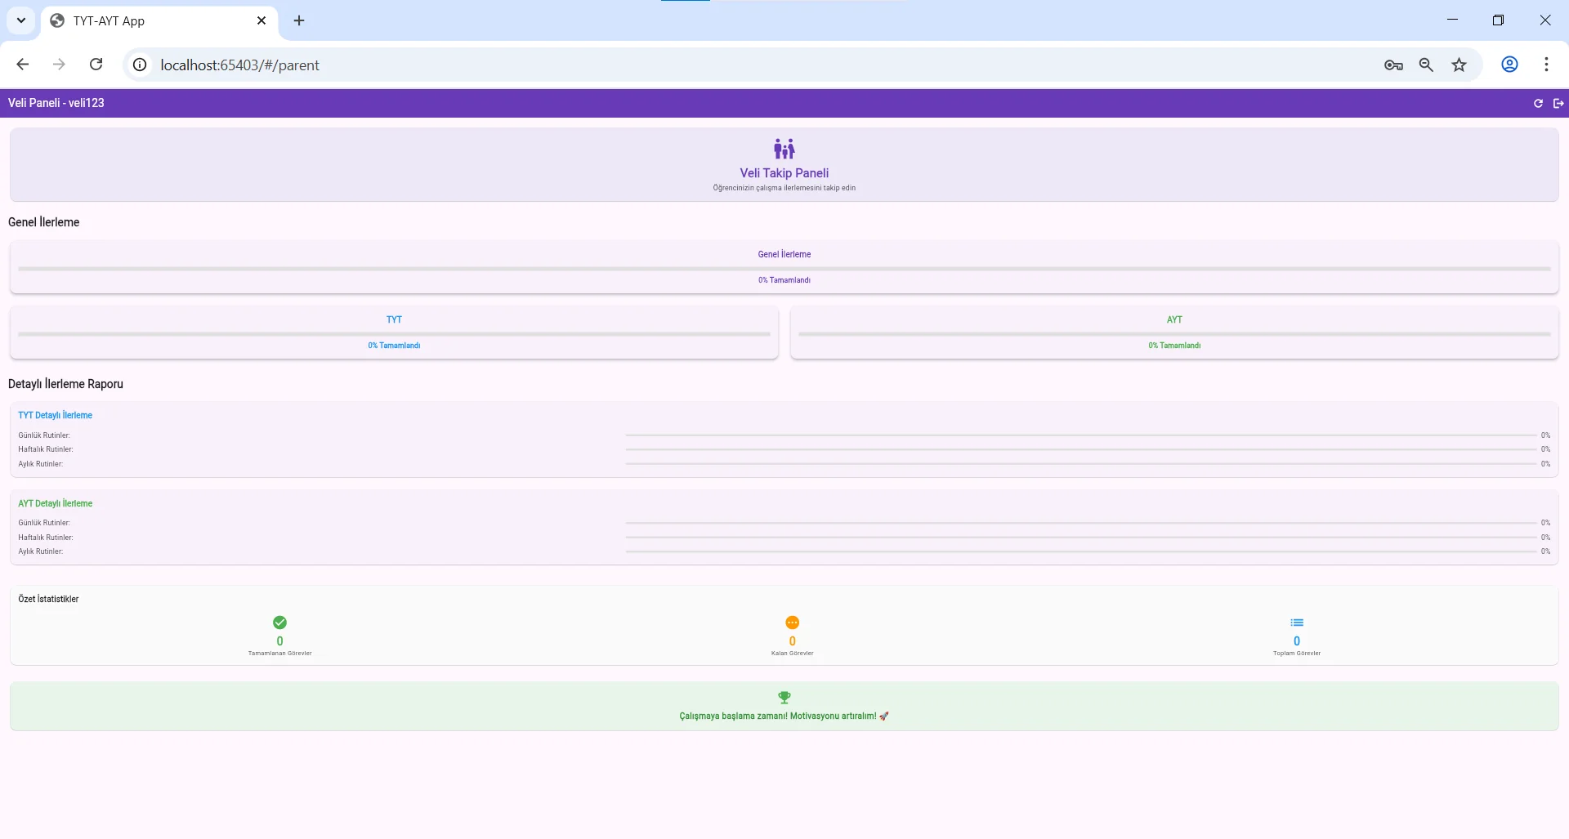
Task: Click the blue list icon for Toplam Görevler
Action: coord(1297,623)
